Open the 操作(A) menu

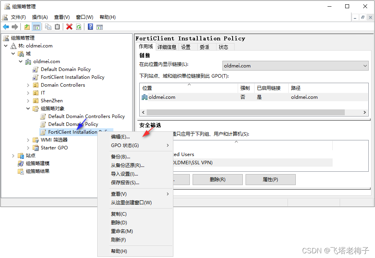click(x=40, y=17)
